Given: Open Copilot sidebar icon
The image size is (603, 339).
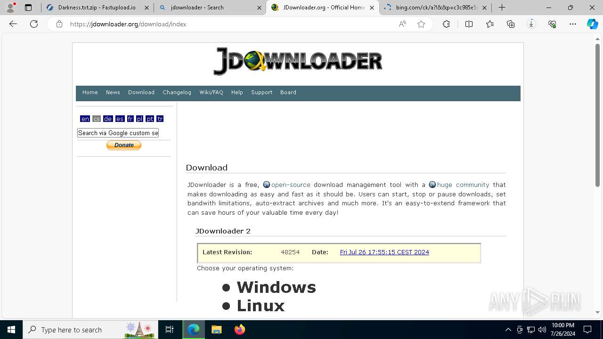Looking at the screenshot, I should (592, 24).
